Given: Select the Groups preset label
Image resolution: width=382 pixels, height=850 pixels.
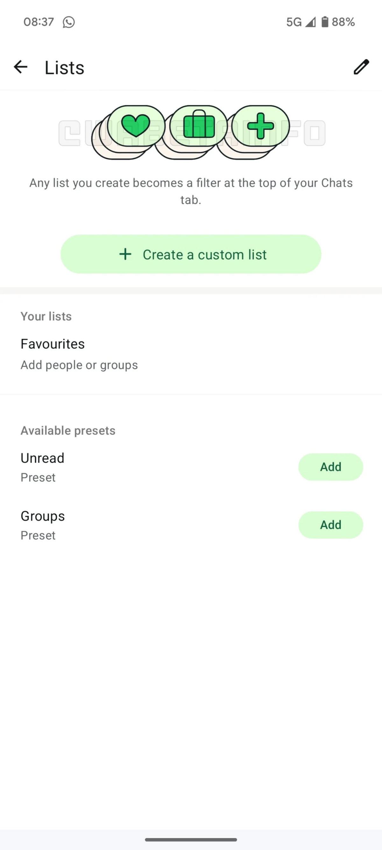Looking at the screenshot, I should [43, 516].
